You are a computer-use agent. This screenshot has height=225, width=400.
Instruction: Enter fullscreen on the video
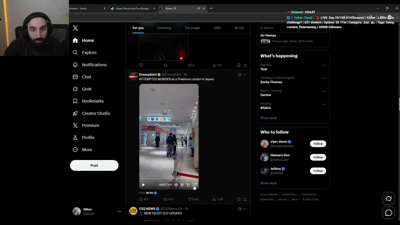pyautogui.click(x=194, y=185)
